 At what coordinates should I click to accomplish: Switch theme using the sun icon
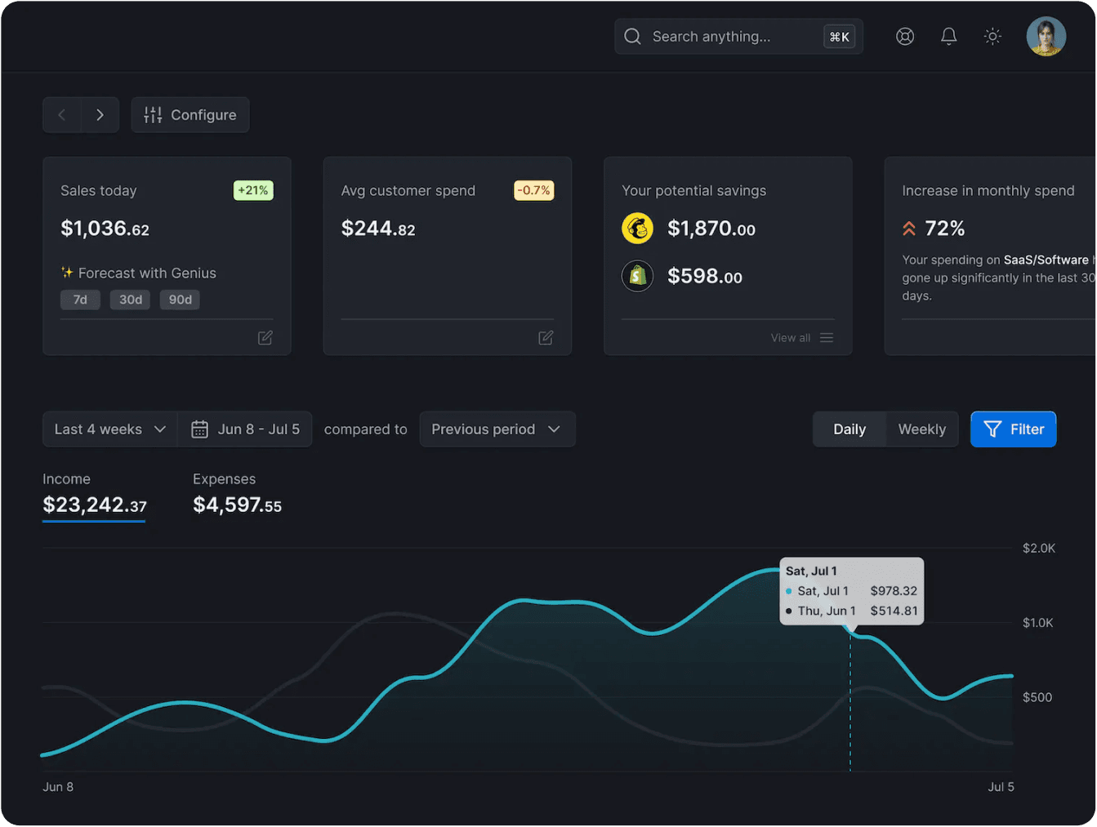(992, 36)
